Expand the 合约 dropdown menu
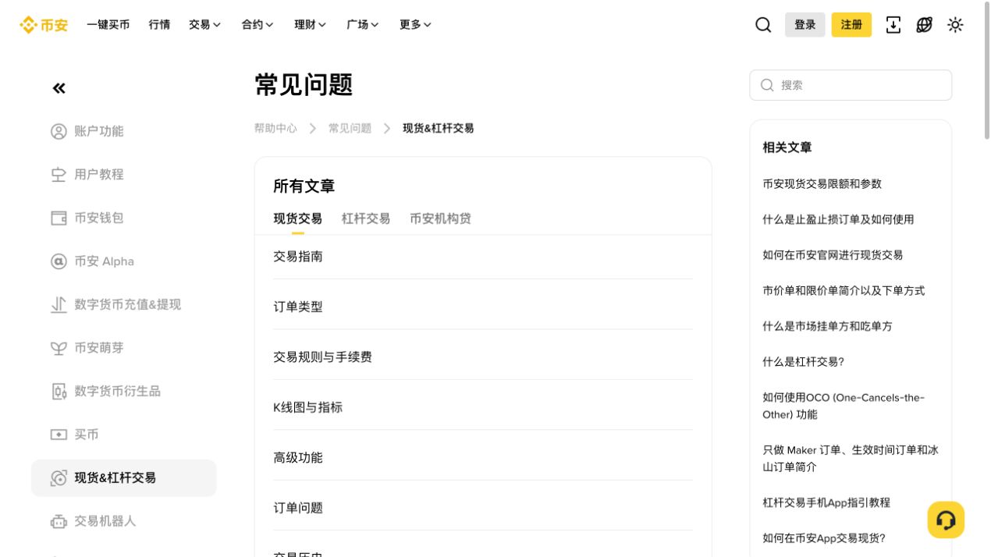991x557 pixels. tap(258, 25)
